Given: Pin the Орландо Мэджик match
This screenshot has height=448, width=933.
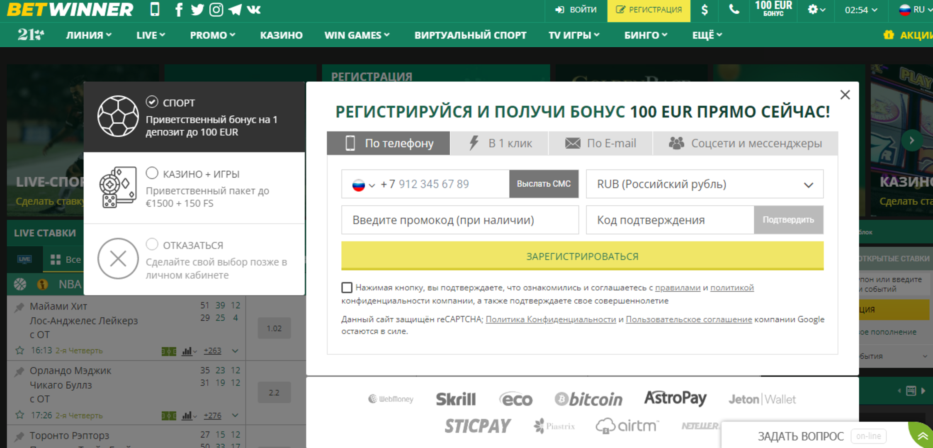Looking at the screenshot, I should pos(19,371).
